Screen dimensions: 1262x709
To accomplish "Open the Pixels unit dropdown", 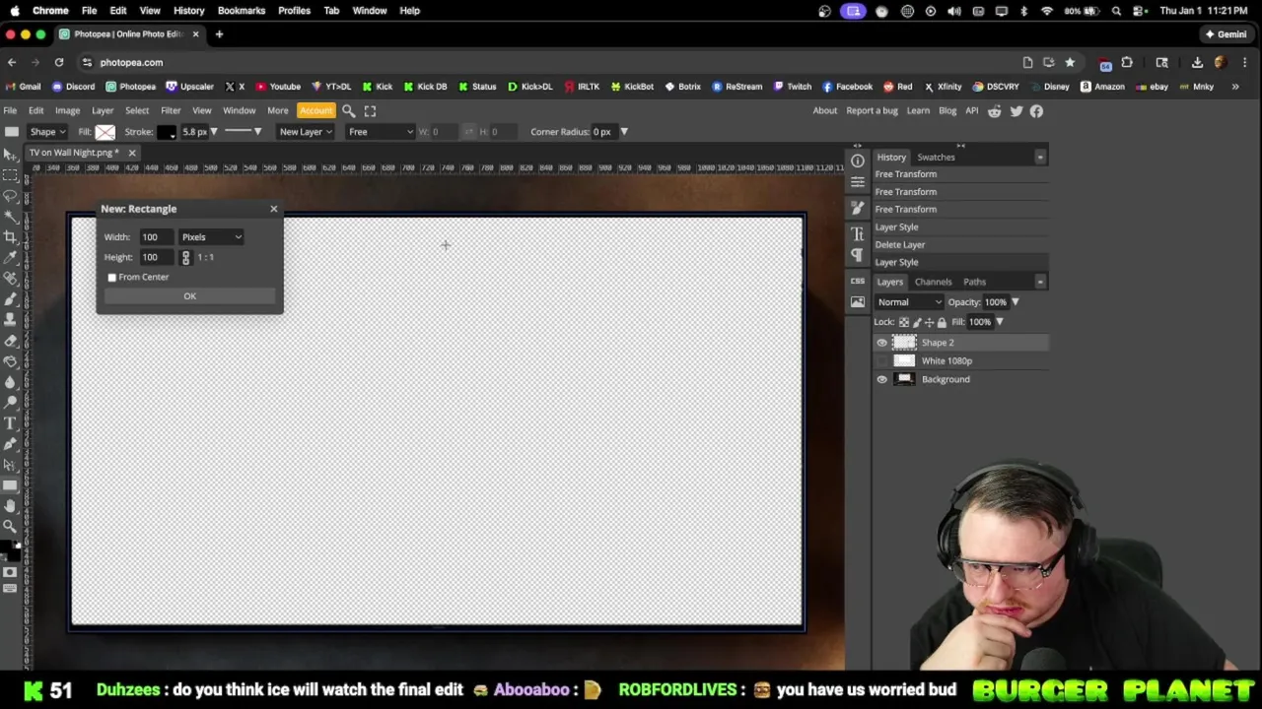I will (x=211, y=237).
